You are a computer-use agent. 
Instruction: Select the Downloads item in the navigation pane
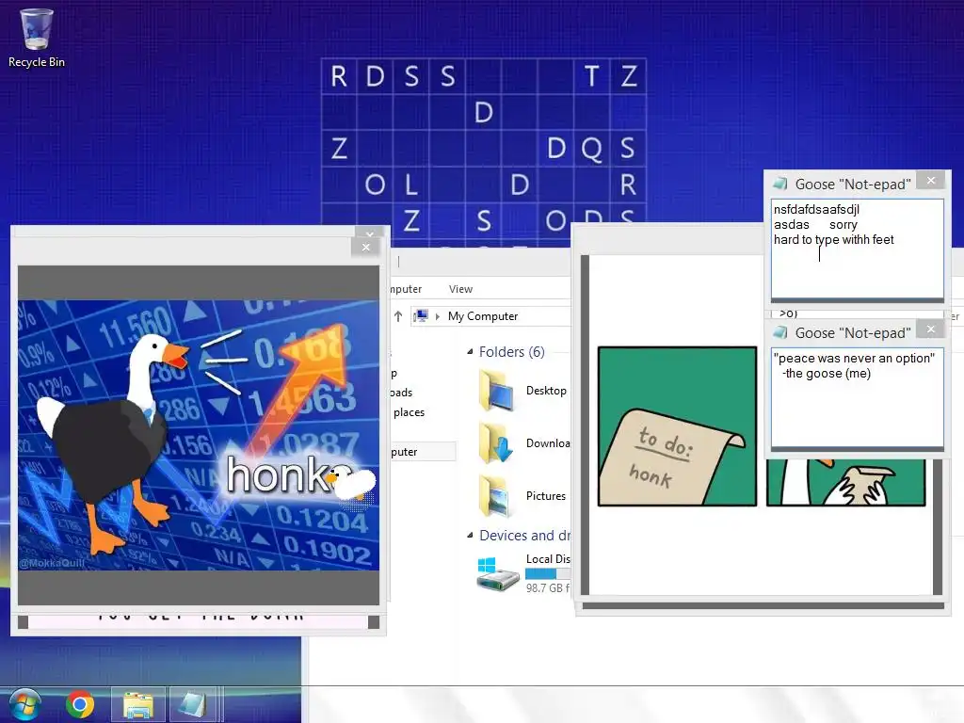[401, 393]
